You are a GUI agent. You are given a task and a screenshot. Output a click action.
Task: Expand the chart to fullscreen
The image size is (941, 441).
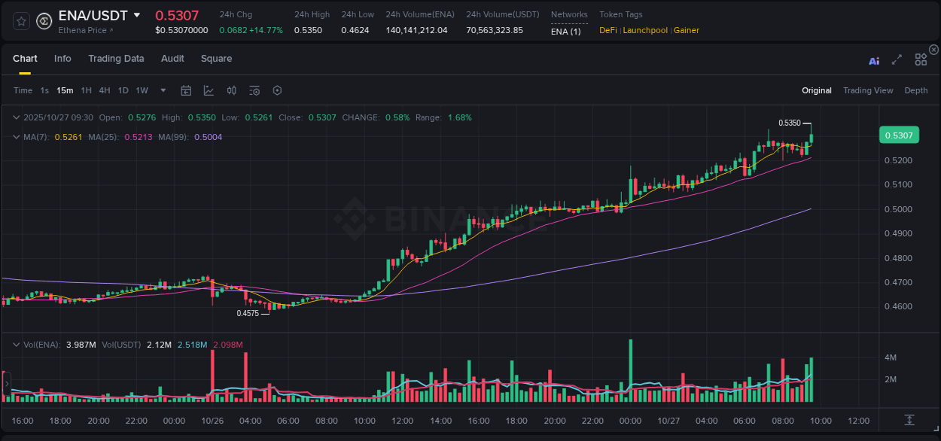click(x=896, y=58)
